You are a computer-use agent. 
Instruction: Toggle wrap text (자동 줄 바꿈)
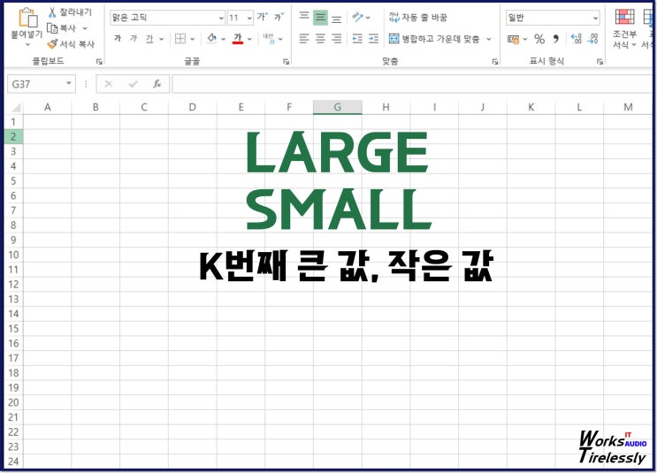tap(417, 17)
